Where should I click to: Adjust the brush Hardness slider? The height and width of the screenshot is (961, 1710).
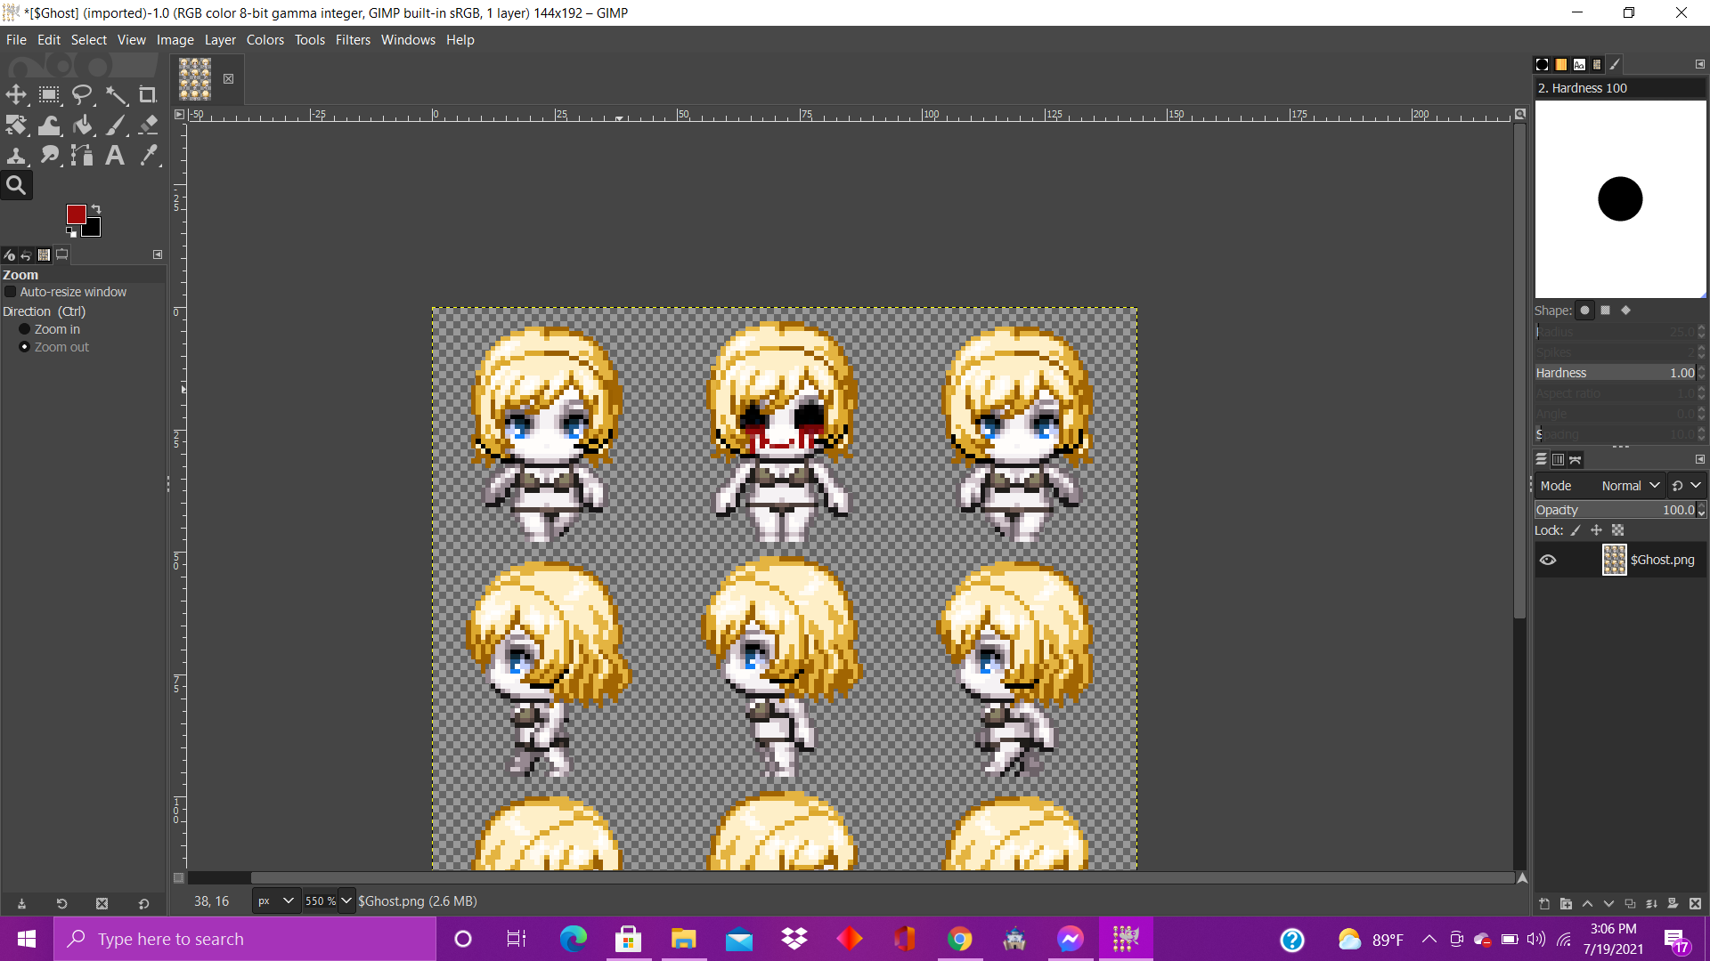pyautogui.click(x=1615, y=373)
